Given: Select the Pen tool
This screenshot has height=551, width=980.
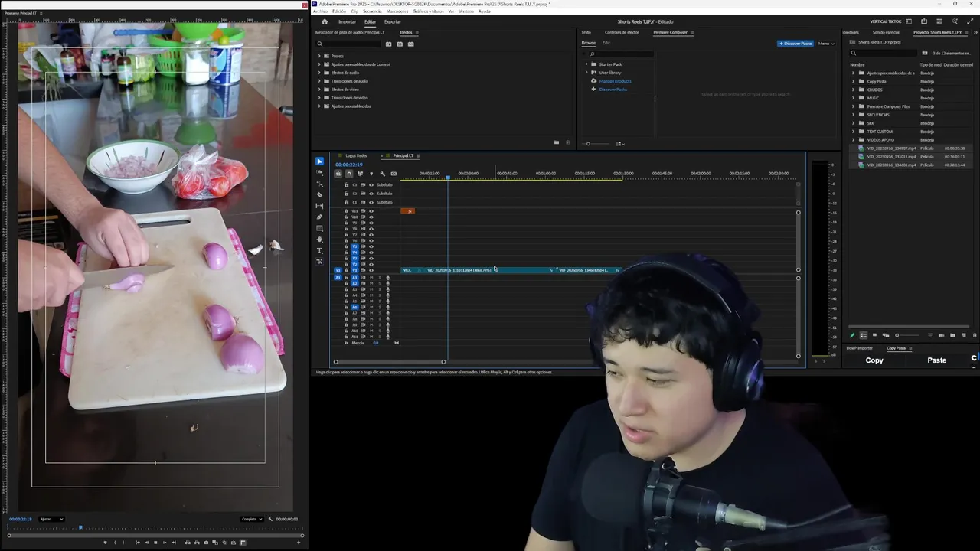Looking at the screenshot, I should click(x=319, y=217).
